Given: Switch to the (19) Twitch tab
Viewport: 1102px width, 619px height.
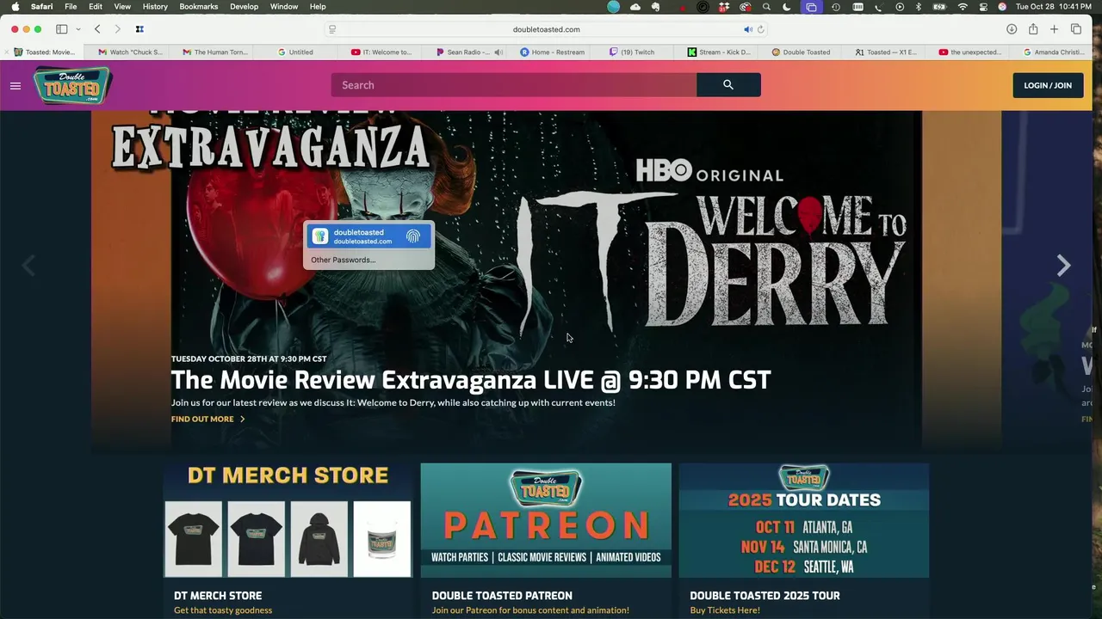Looking at the screenshot, I should (632, 52).
